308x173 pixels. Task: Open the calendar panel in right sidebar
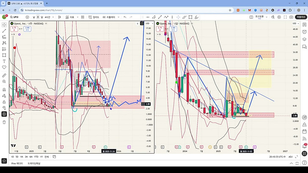point(304,131)
